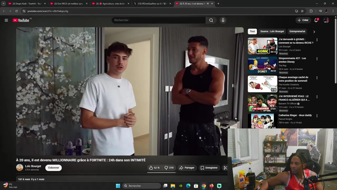Click the 270 k abonnés subscriber count
The image size is (337, 190).
[x=32, y=170]
